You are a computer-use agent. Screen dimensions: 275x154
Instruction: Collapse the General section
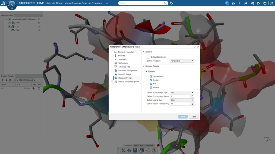point(144,52)
